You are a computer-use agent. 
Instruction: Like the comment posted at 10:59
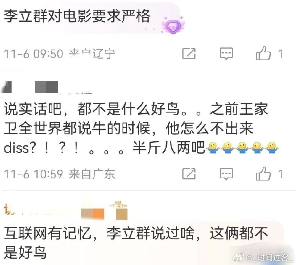pyautogui.click(x=263, y=174)
